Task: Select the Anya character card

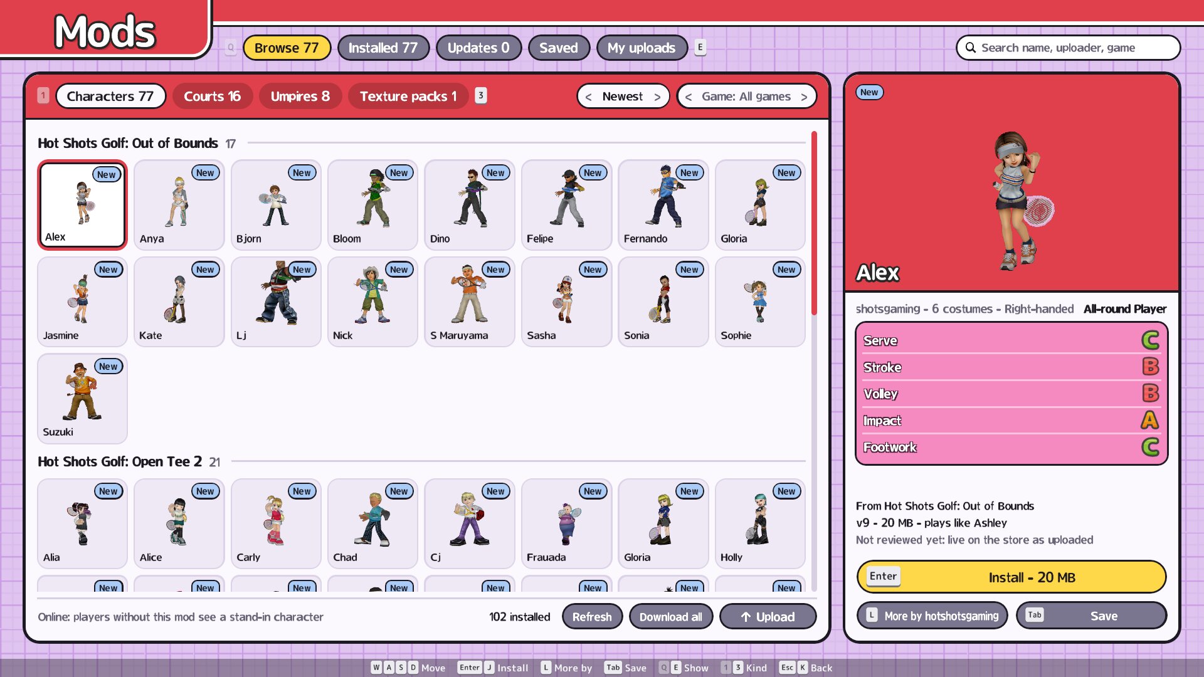Action: (x=179, y=205)
